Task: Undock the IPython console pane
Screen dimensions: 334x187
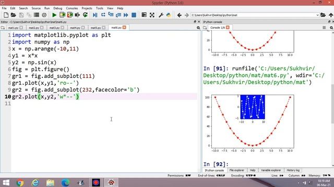Action: point(329,22)
